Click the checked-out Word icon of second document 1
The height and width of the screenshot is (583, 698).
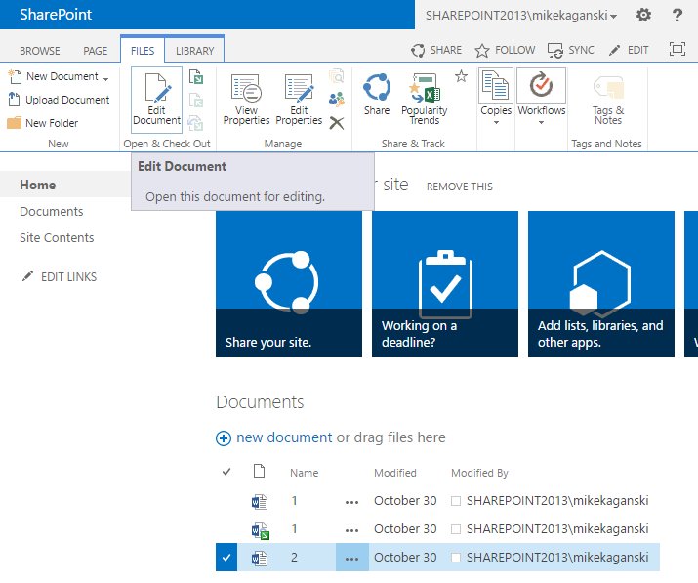coord(261,530)
